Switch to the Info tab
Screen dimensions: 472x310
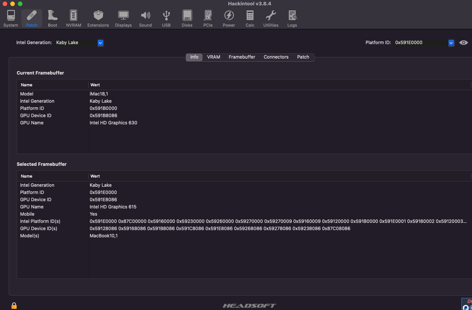pos(194,57)
